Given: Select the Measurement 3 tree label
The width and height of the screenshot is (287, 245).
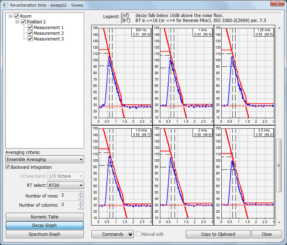Looking at the screenshot, I should [49, 39].
